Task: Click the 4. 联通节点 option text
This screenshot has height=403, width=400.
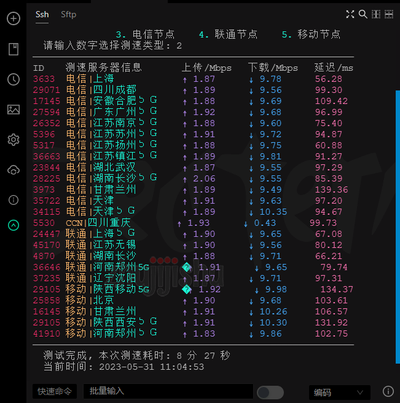Action: point(228,34)
